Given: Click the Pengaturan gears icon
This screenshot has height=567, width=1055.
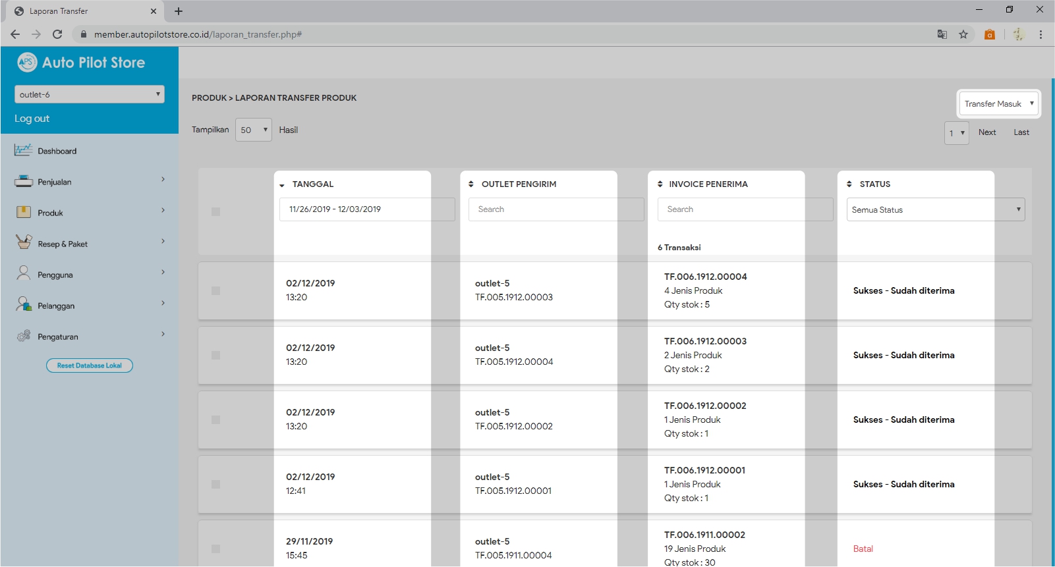Looking at the screenshot, I should click(x=23, y=336).
